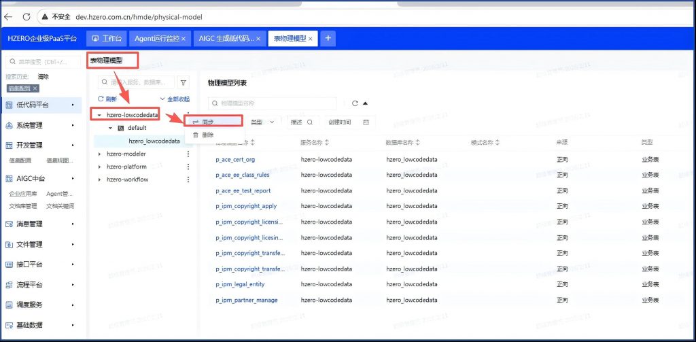Viewport: 696px width, 342px height.
Task: Click the refresh icon in model list toolbar
Action: [x=354, y=103]
